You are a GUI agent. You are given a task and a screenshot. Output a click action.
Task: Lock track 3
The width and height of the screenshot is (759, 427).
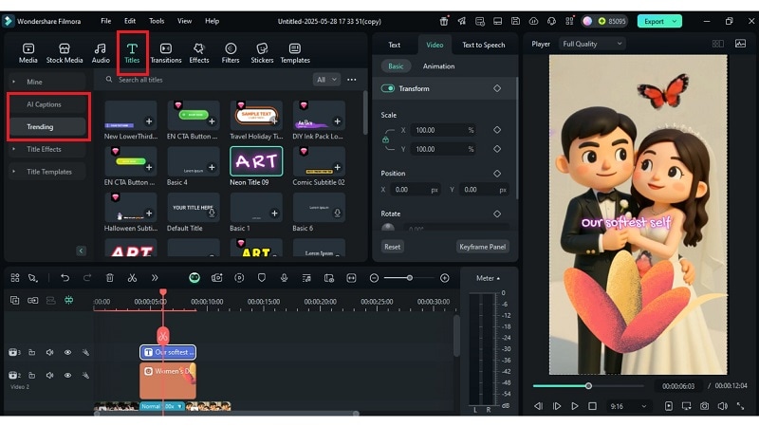(32, 352)
